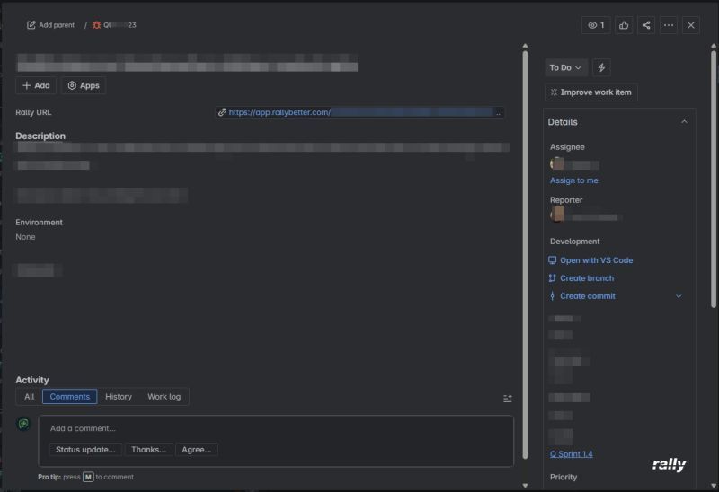Expand the Create commit chevron

point(679,296)
